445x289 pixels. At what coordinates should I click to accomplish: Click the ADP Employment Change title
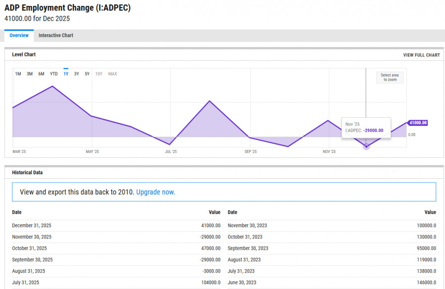click(x=68, y=8)
